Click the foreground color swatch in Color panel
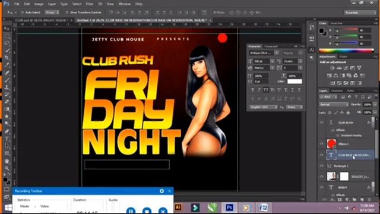 coord(321,30)
